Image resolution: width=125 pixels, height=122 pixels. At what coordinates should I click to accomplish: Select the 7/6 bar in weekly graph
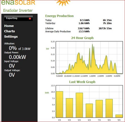coord(99,109)
